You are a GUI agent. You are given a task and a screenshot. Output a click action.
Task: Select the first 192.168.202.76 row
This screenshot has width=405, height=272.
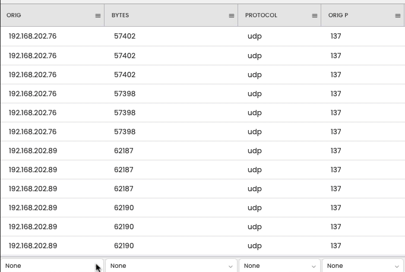click(33, 36)
